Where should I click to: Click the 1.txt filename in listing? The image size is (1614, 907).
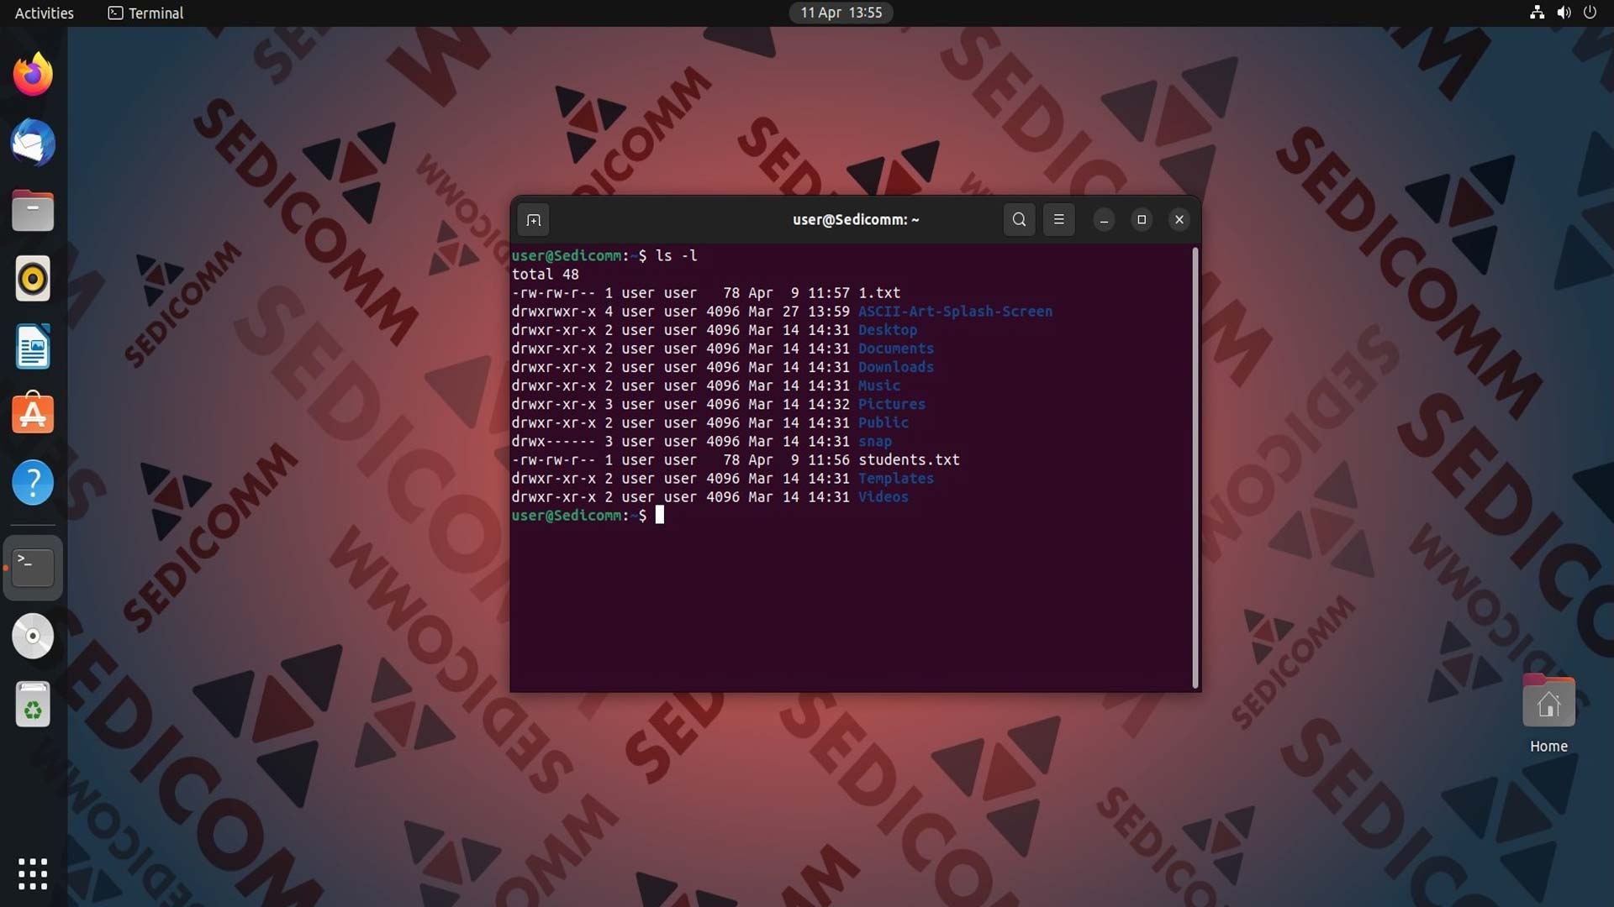(x=879, y=293)
